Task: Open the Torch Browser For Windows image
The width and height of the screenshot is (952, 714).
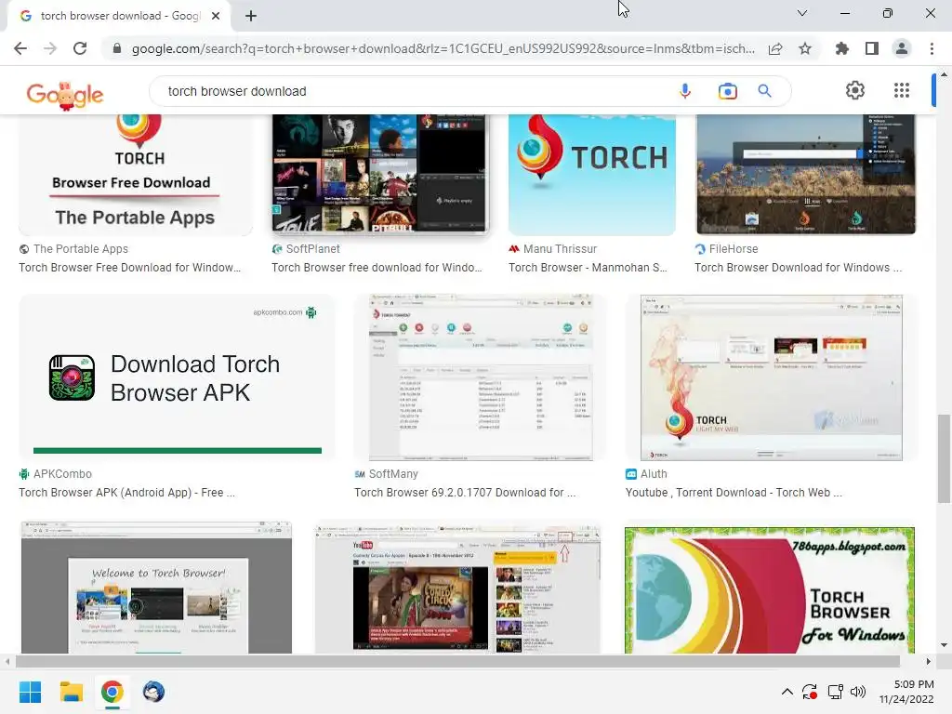Action: click(769, 589)
